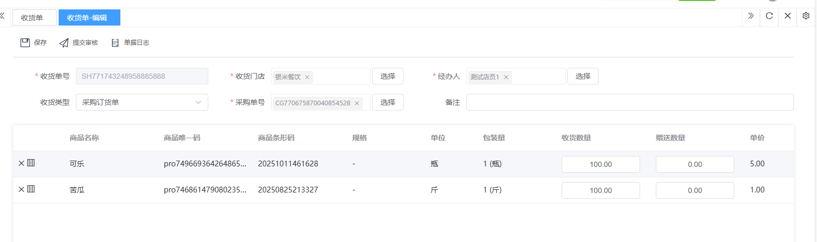The width and height of the screenshot is (817, 242).
Task: Click the 备注 remarks input field
Action: coord(630,102)
